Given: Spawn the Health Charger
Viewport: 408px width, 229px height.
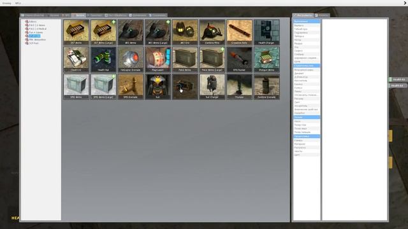Looking at the screenshot, I should [x=266, y=32].
